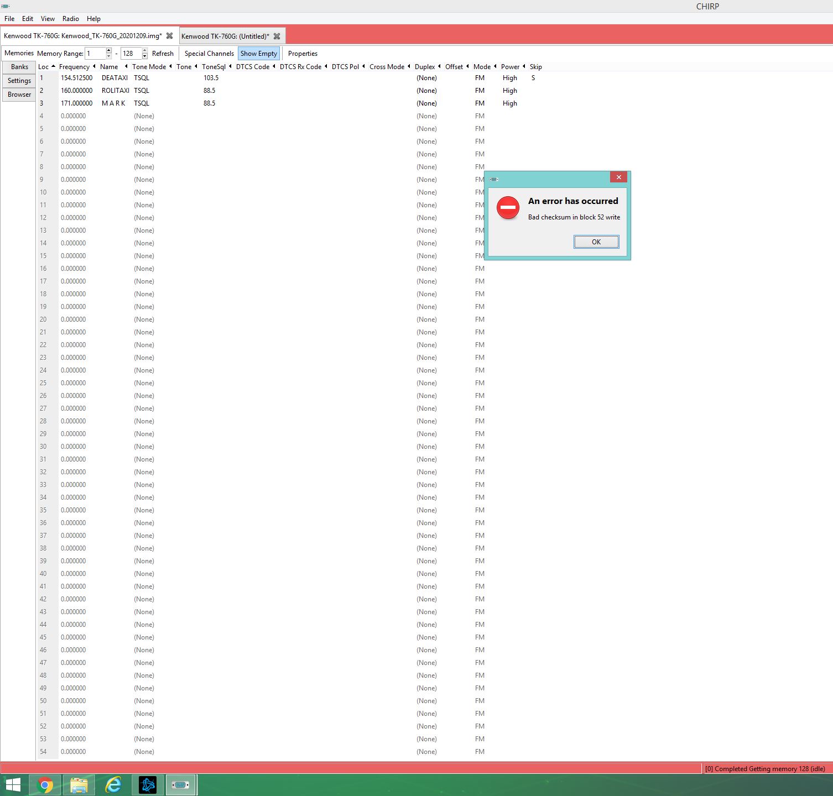Sort by Name column header

(x=109, y=67)
